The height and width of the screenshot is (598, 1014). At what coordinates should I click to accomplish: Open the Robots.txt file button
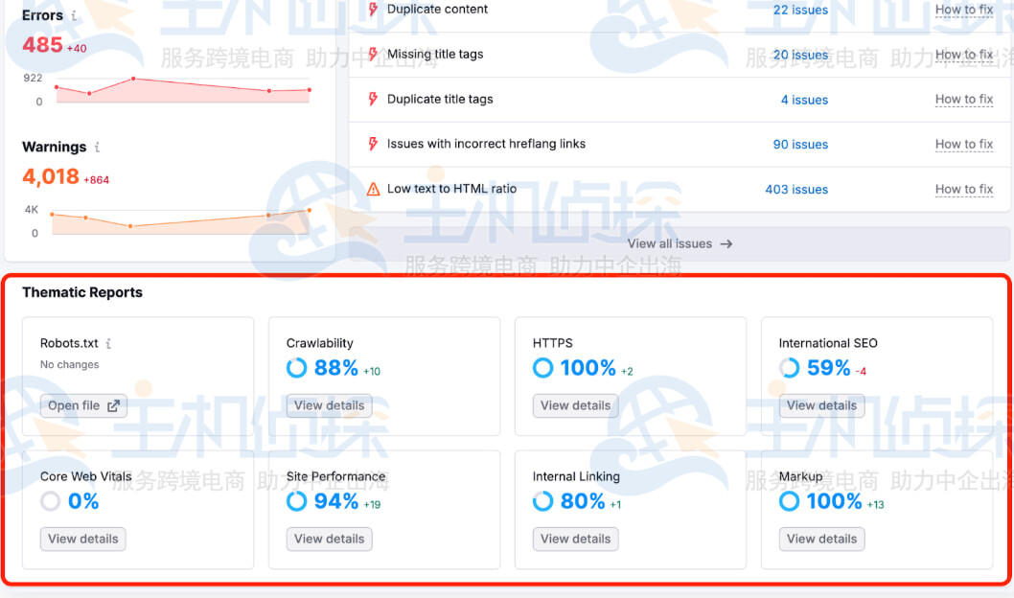[x=83, y=405]
